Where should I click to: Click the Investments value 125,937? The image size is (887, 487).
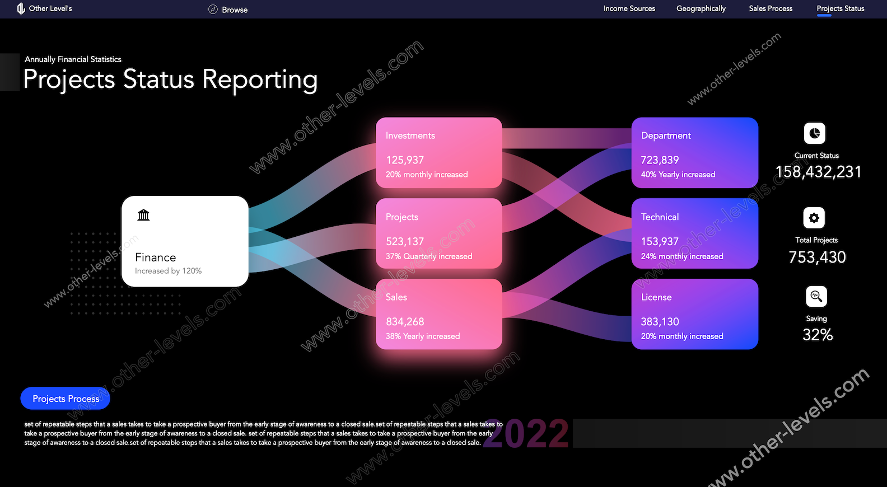coord(405,160)
